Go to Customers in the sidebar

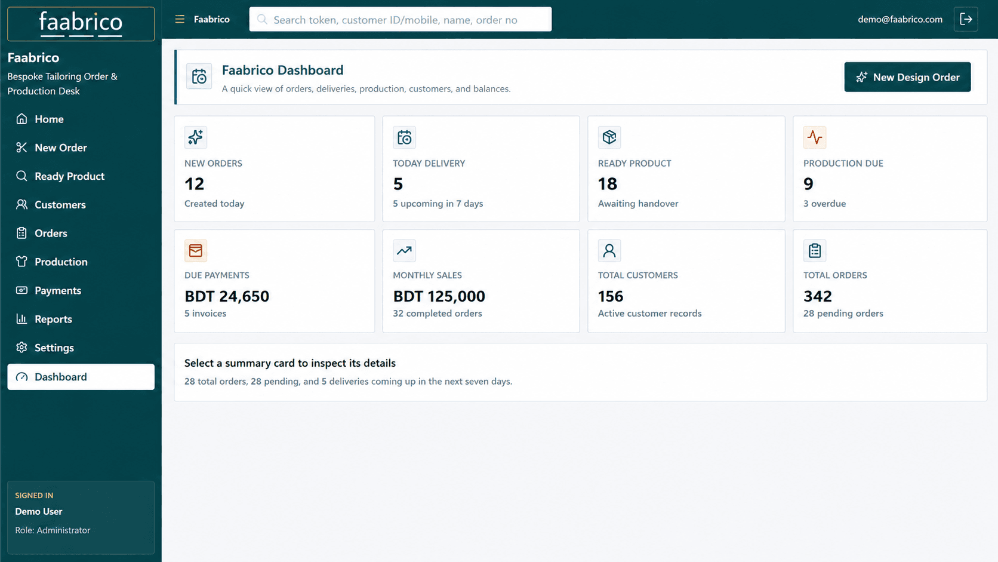[x=81, y=205]
